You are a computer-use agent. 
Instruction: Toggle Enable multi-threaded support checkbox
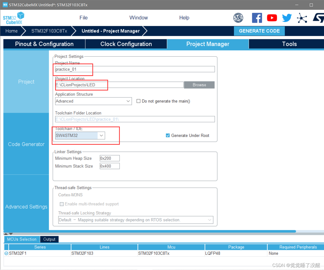(x=62, y=204)
